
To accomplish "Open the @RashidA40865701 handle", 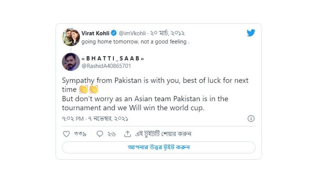I will (106, 66).
